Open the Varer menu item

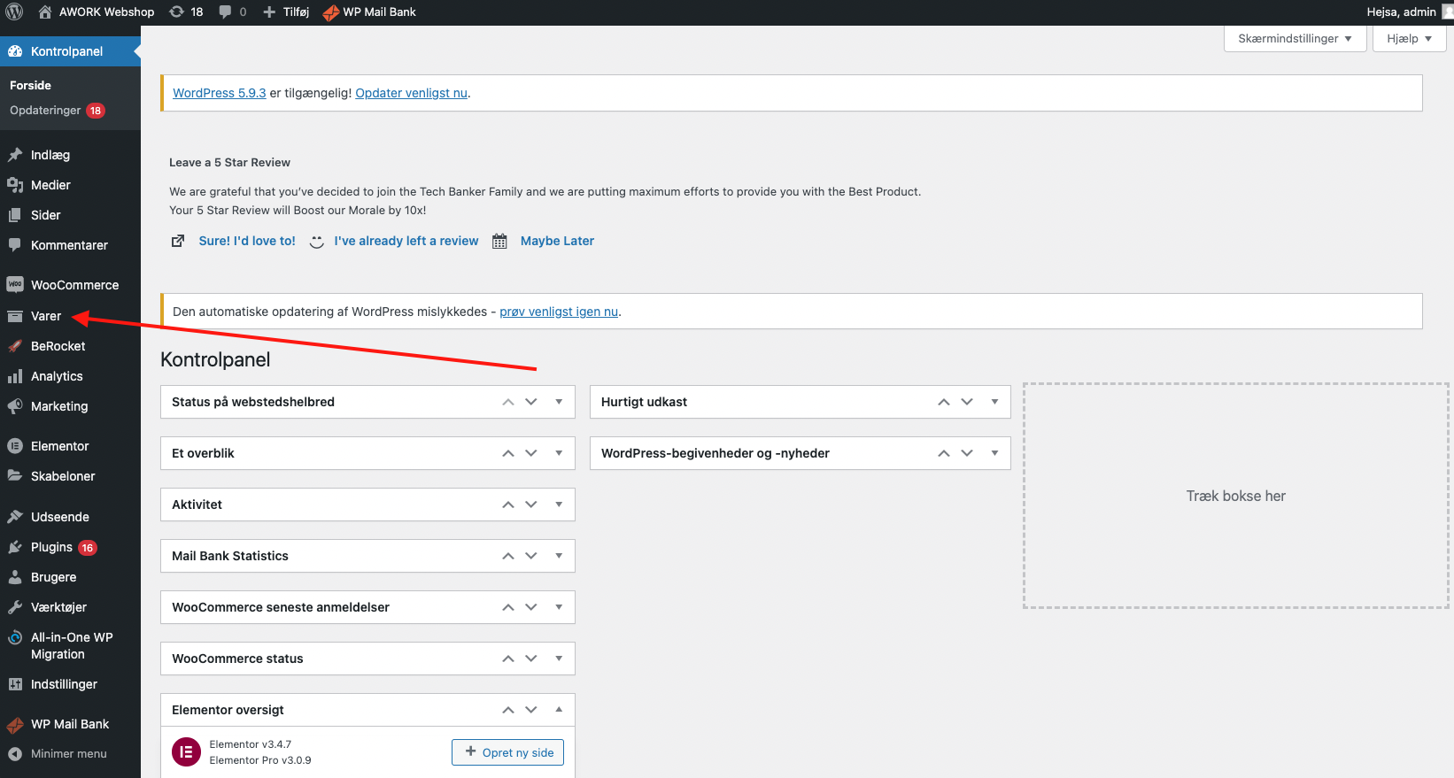pyautogui.click(x=70, y=316)
